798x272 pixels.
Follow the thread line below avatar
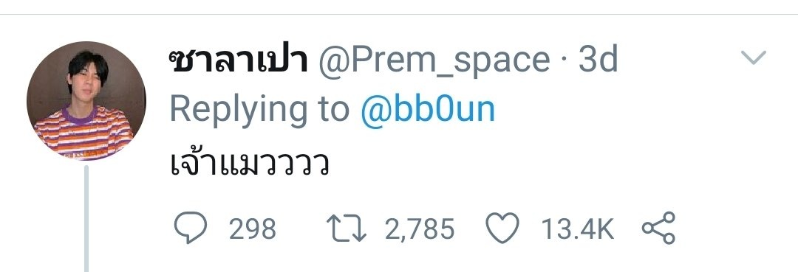pos(86,218)
